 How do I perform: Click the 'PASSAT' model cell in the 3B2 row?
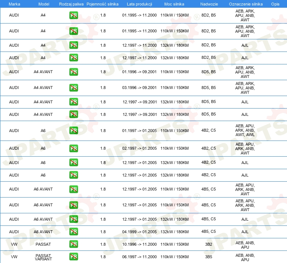[43, 244]
